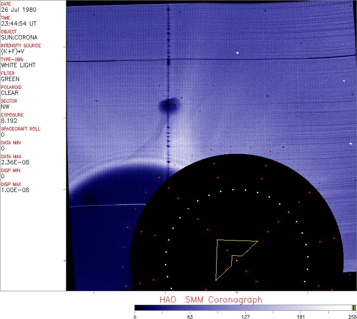Click the HAO SMM Coronagraph title text

click(x=211, y=299)
